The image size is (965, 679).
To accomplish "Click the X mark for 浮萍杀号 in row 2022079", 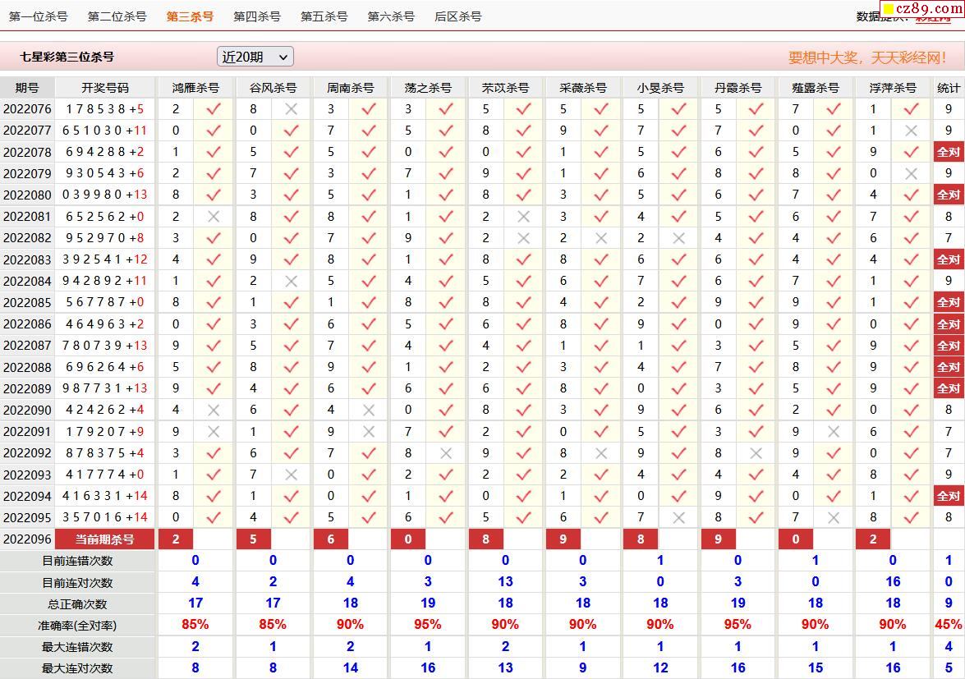I will [x=912, y=173].
